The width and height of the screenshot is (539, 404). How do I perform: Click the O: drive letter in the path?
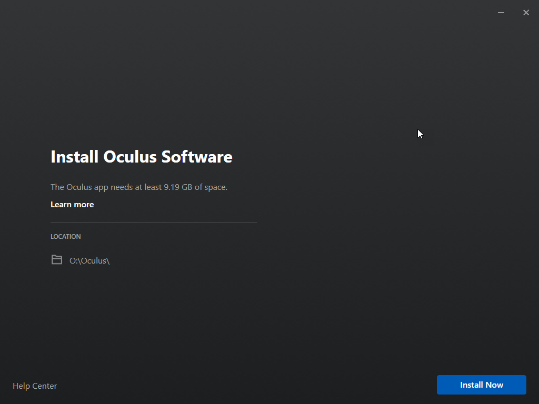(x=73, y=260)
